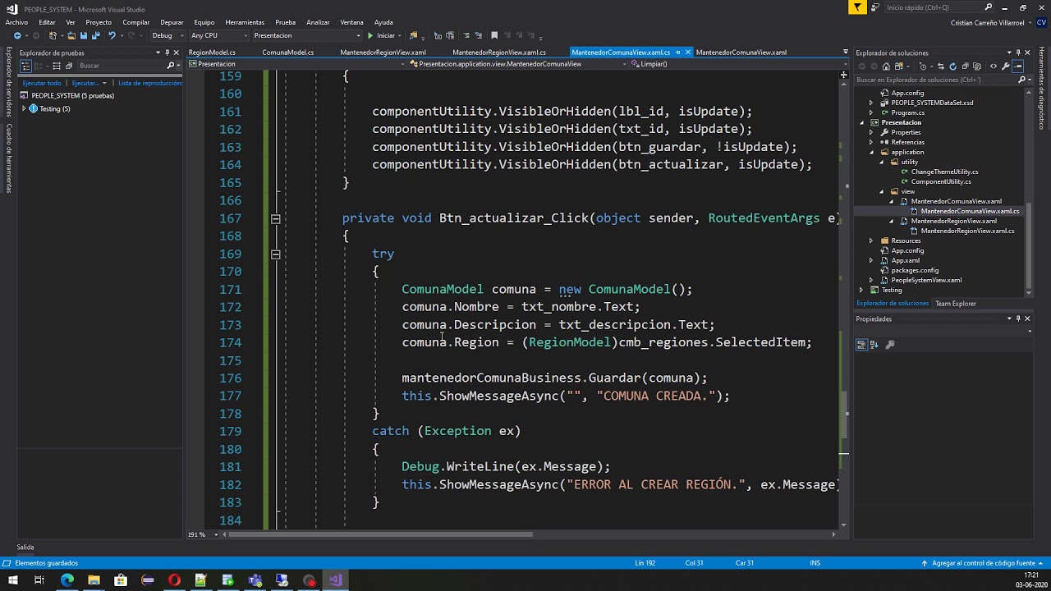Select PeopleSystemView.xaml in solution explorer
The image size is (1051, 591).
[926, 280]
